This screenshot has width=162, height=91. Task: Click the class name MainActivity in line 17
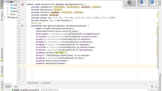click(48, 4)
